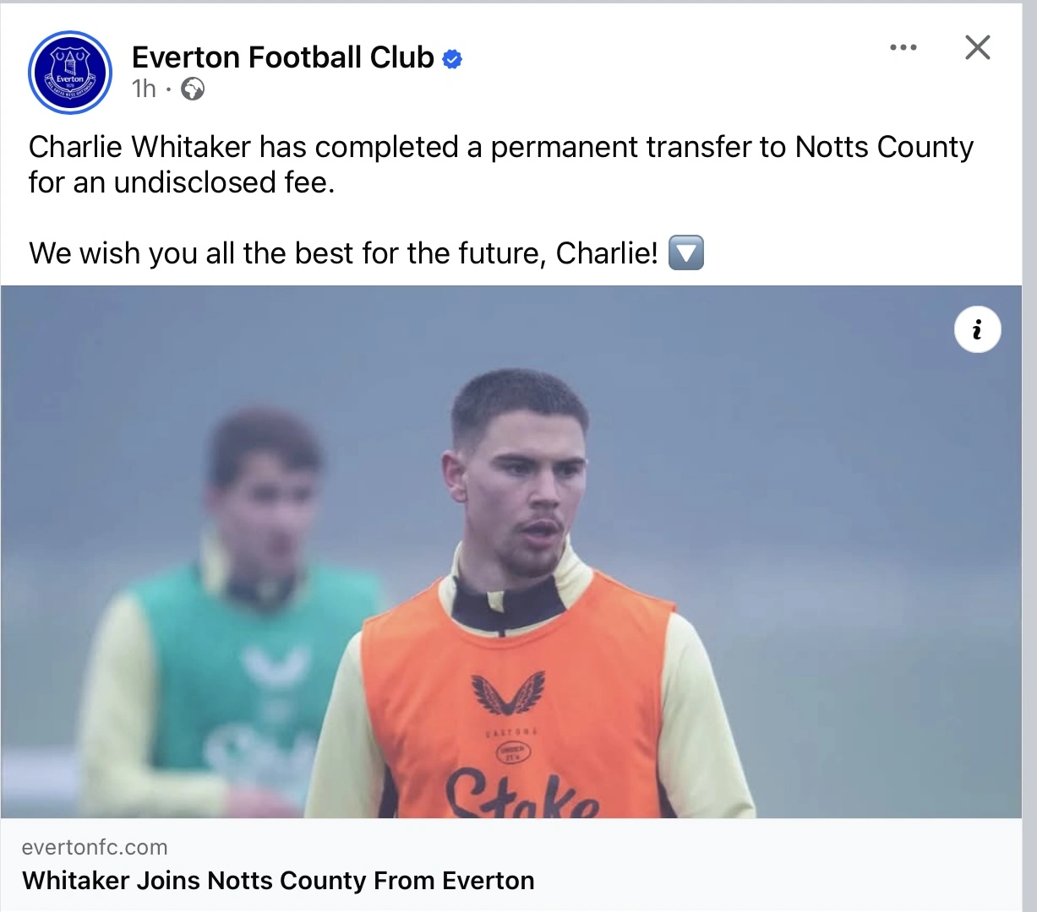
Task: Click the Castore wings logo on the orange bib
Action: (x=508, y=694)
